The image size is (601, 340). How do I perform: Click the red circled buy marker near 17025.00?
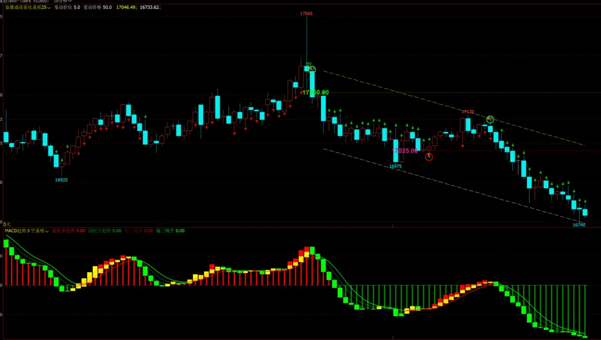pyautogui.click(x=429, y=157)
